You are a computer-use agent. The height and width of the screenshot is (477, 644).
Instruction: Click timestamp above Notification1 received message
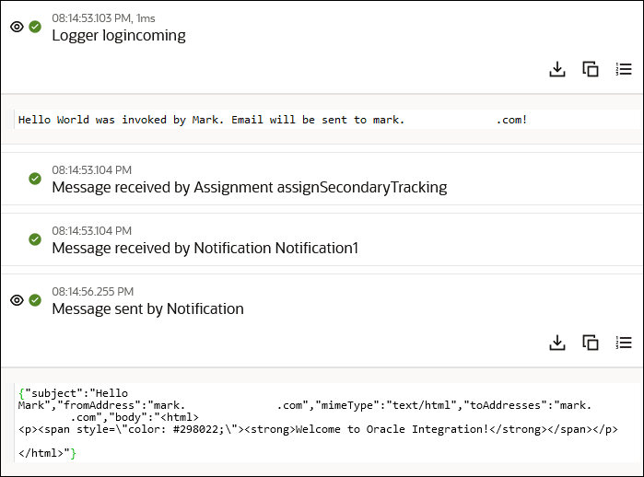91,231
